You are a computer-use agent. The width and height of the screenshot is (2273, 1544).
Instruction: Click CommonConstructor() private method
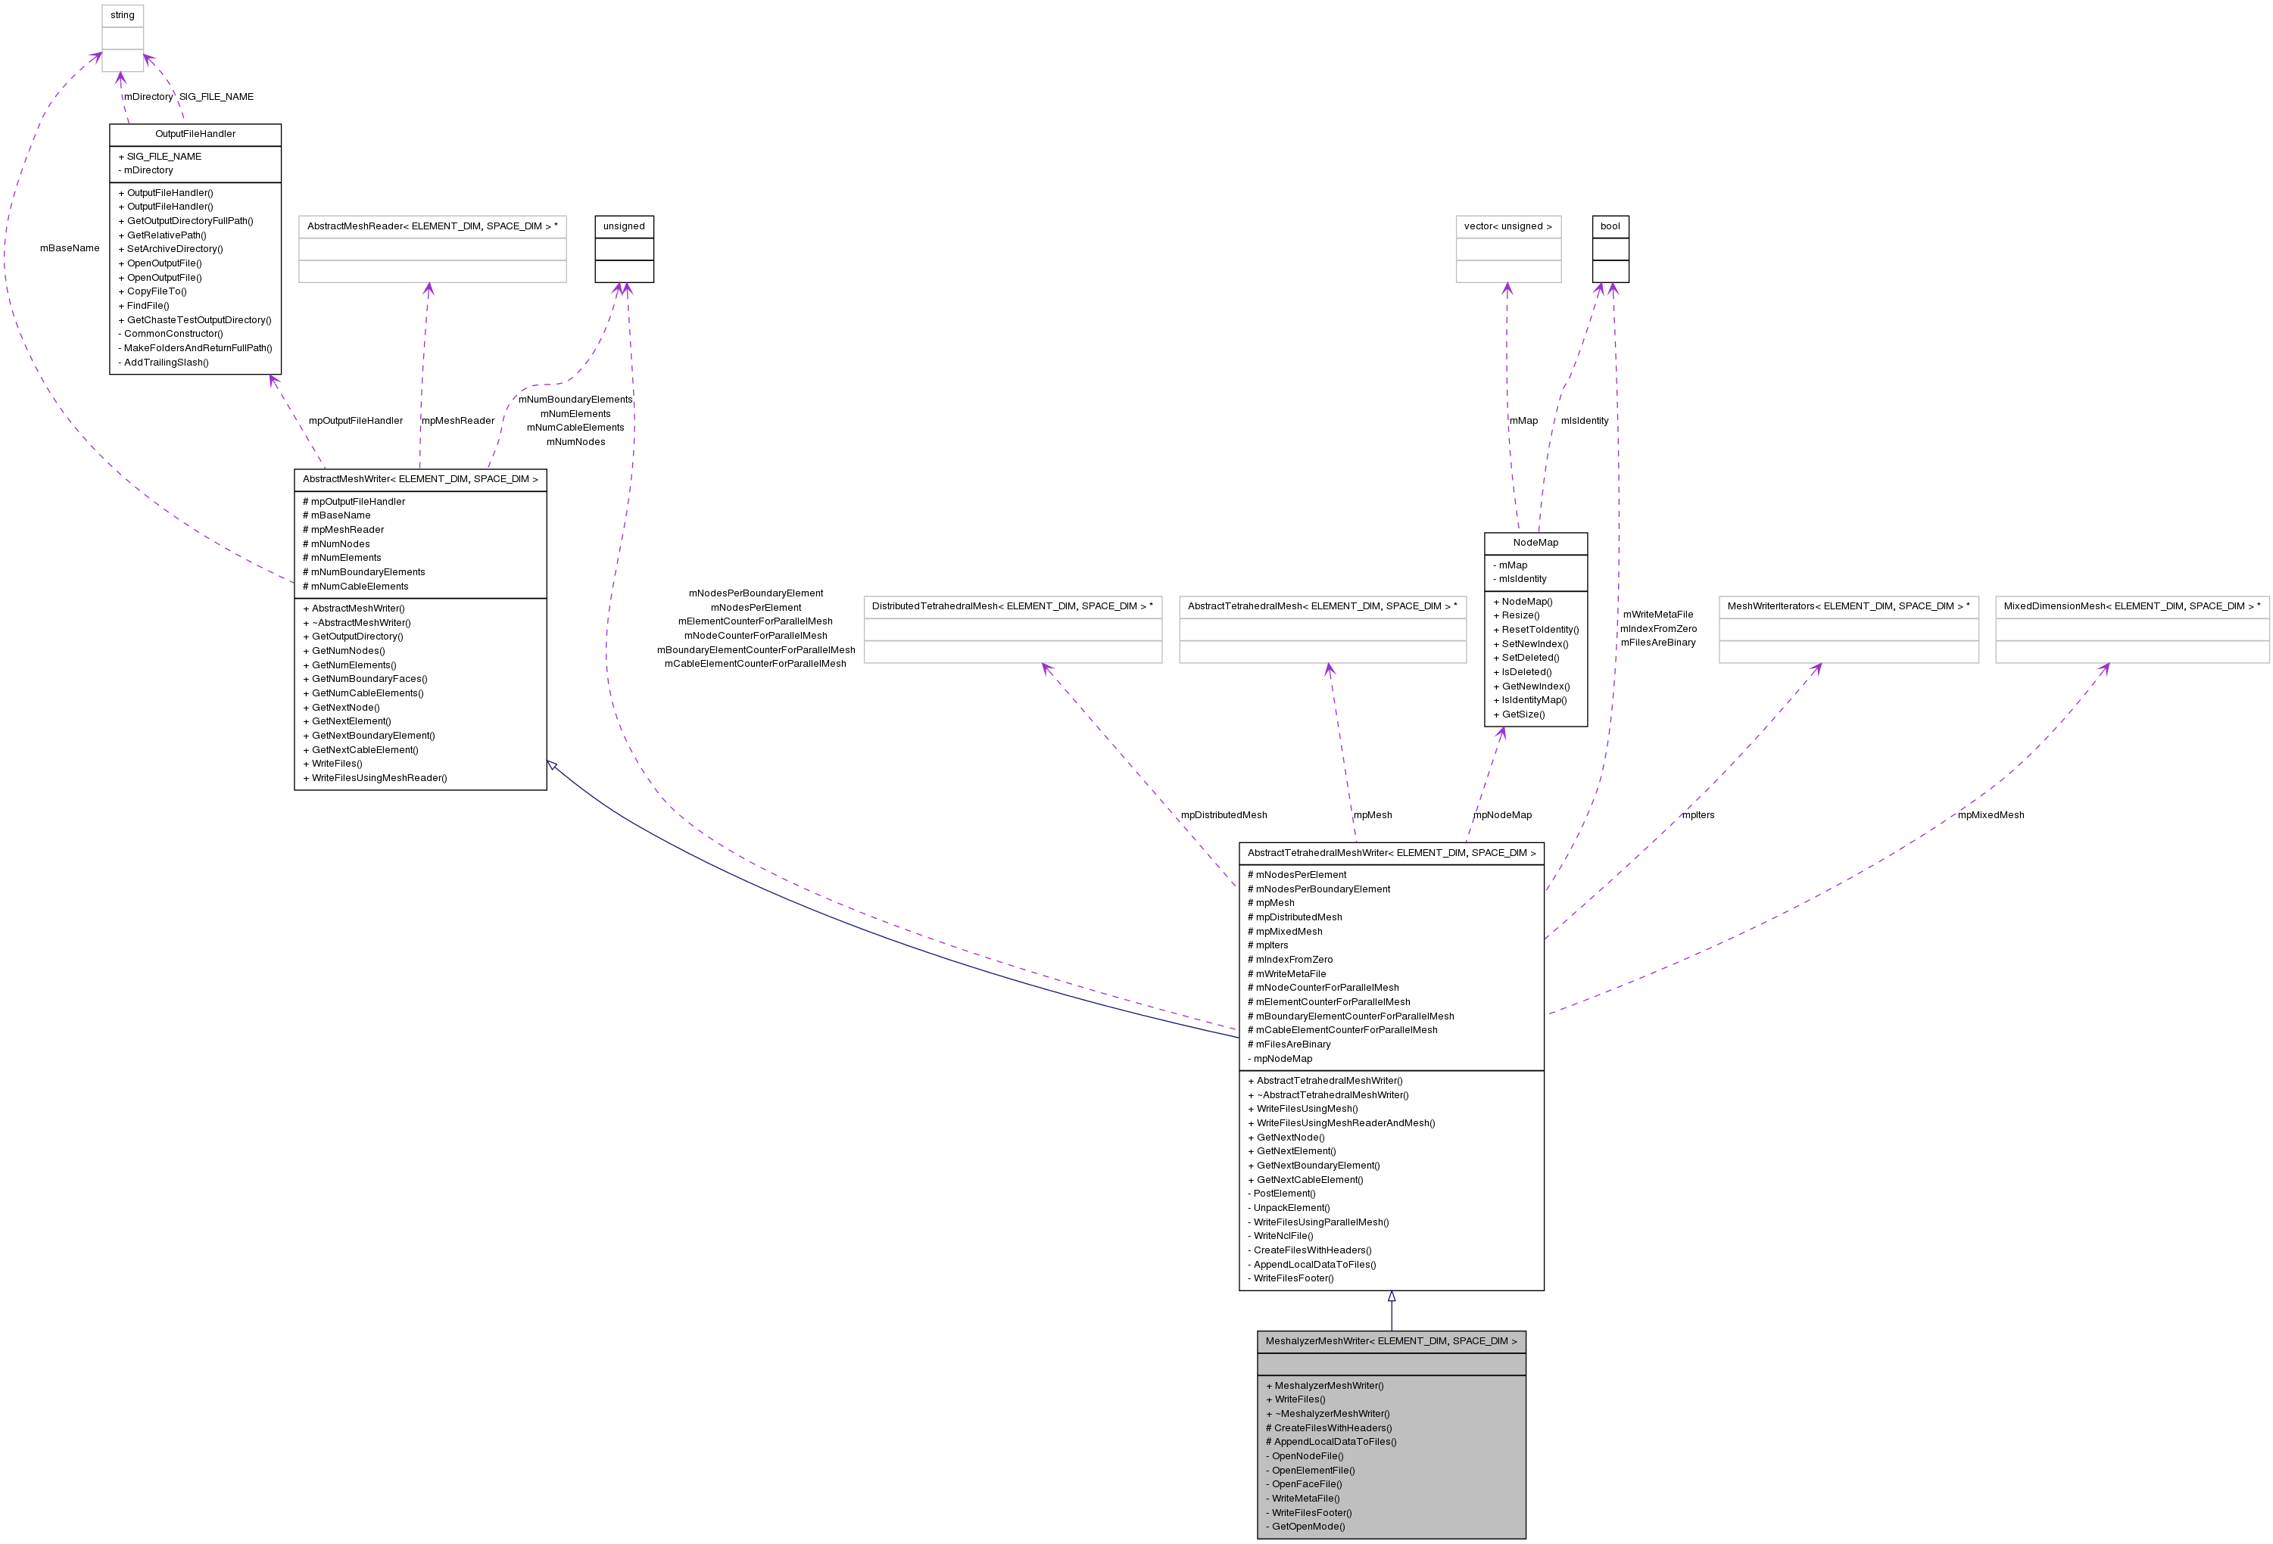(170, 335)
